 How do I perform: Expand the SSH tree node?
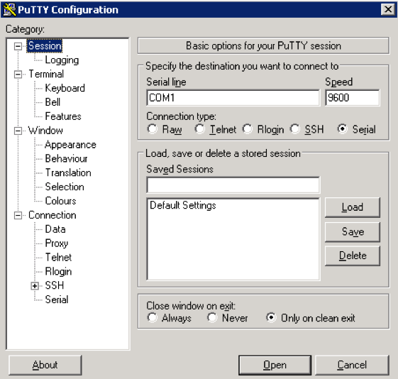tap(35, 286)
